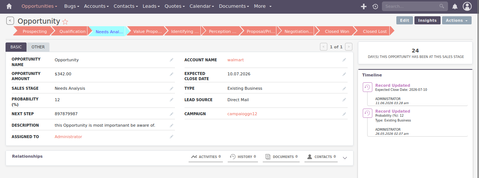
Task: Select Perception Analysis sales stage
Action: click(x=223, y=31)
